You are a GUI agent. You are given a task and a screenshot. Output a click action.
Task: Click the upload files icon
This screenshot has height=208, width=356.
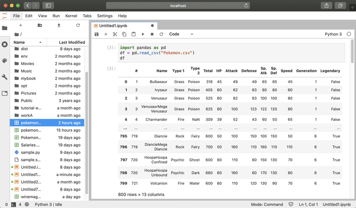click(x=59, y=25)
